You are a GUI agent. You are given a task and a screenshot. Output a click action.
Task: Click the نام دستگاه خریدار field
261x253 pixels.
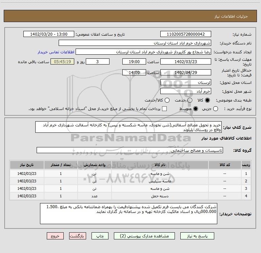[x=135, y=43]
